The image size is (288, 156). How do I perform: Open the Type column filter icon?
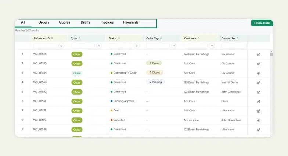(x=99, y=46)
